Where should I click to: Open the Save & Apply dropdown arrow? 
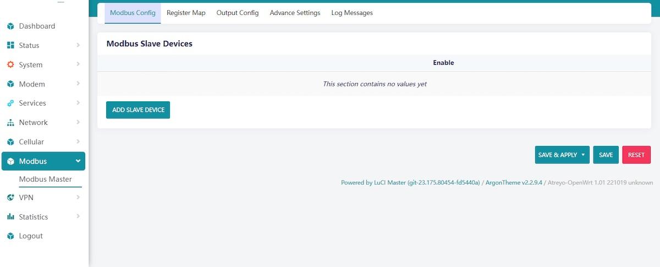pos(583,155)
